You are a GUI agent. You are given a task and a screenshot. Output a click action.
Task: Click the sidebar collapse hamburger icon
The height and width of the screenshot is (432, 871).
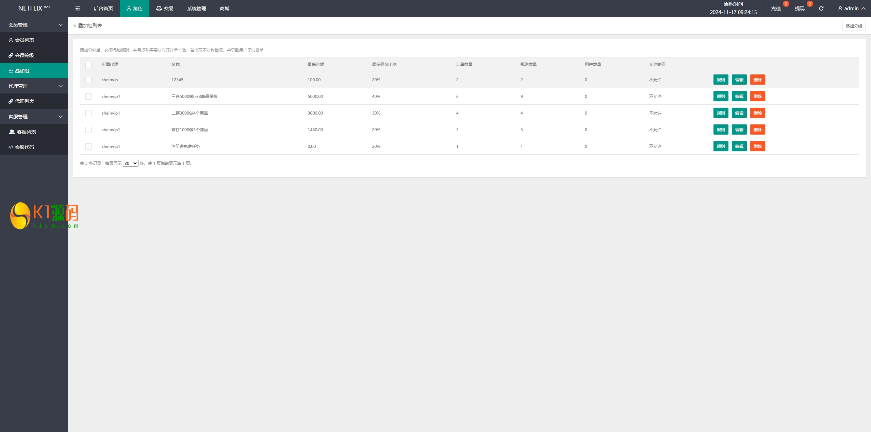click(x=78, y=8)
